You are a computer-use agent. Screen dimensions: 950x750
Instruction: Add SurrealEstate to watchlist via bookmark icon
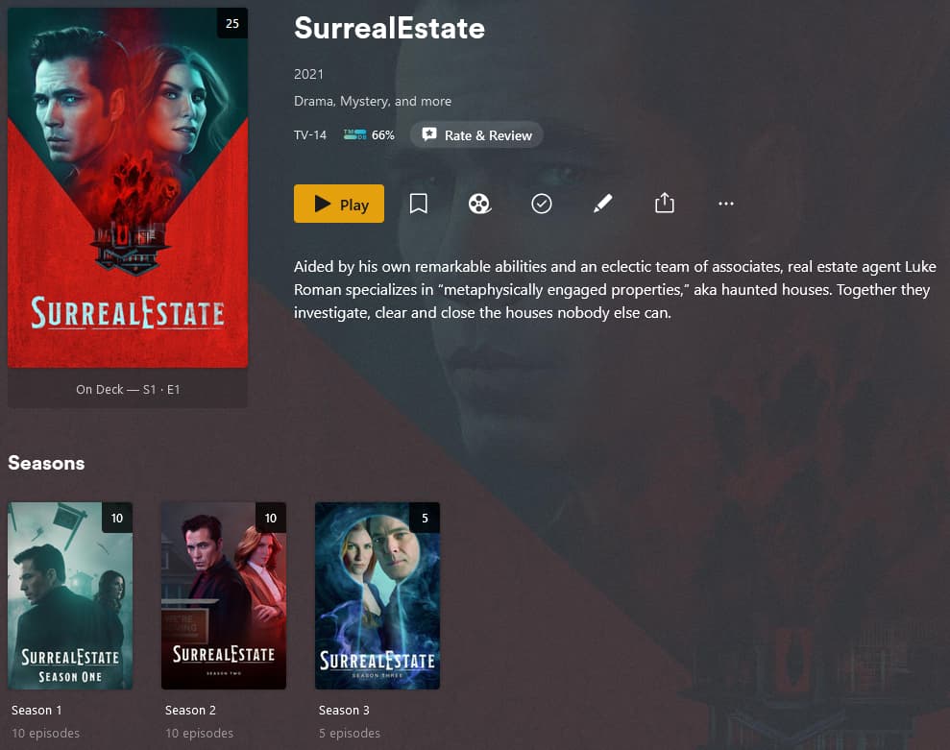419,204
